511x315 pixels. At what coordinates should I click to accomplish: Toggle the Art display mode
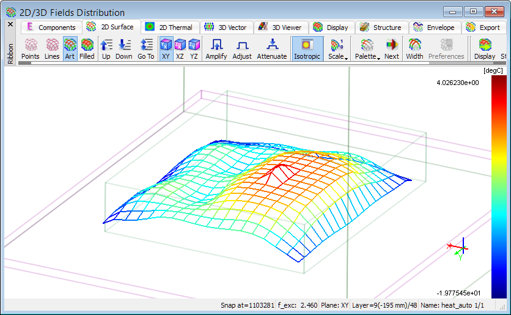pos(70,48)
